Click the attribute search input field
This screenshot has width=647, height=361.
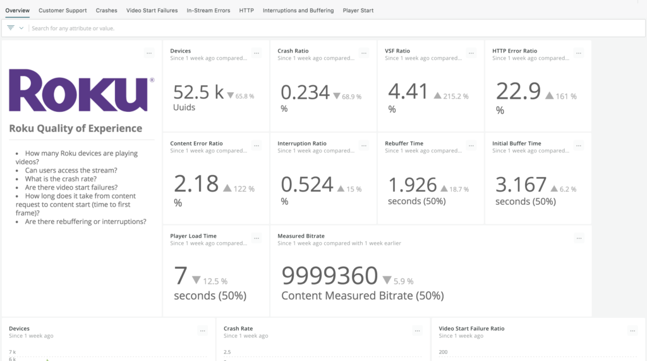point(336,28)
